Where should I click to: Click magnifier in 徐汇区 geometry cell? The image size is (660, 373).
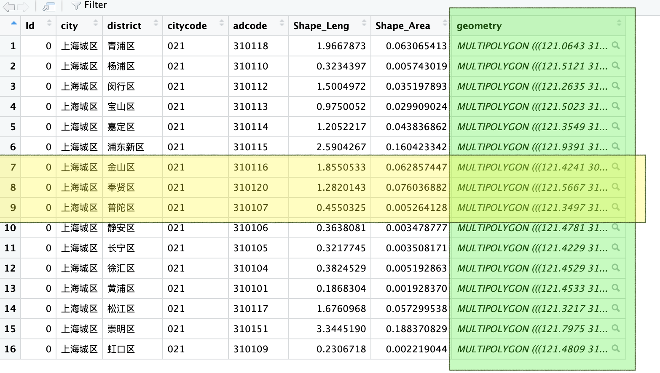click(616, 268)
